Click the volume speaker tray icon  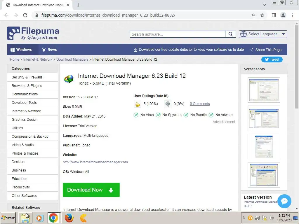[271, 218]
